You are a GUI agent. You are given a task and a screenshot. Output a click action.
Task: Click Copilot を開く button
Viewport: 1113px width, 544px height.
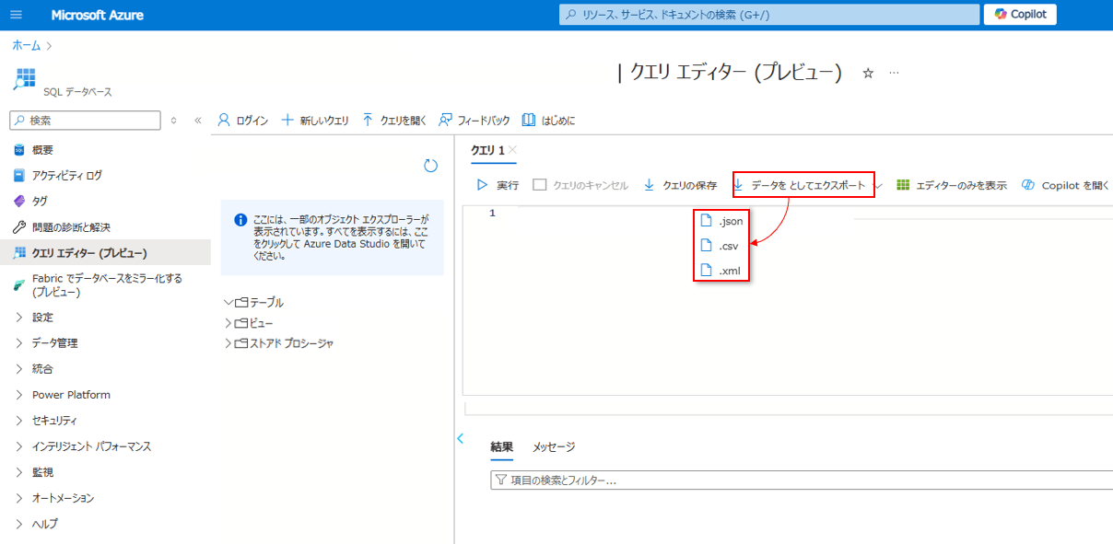pos(1066,185)
